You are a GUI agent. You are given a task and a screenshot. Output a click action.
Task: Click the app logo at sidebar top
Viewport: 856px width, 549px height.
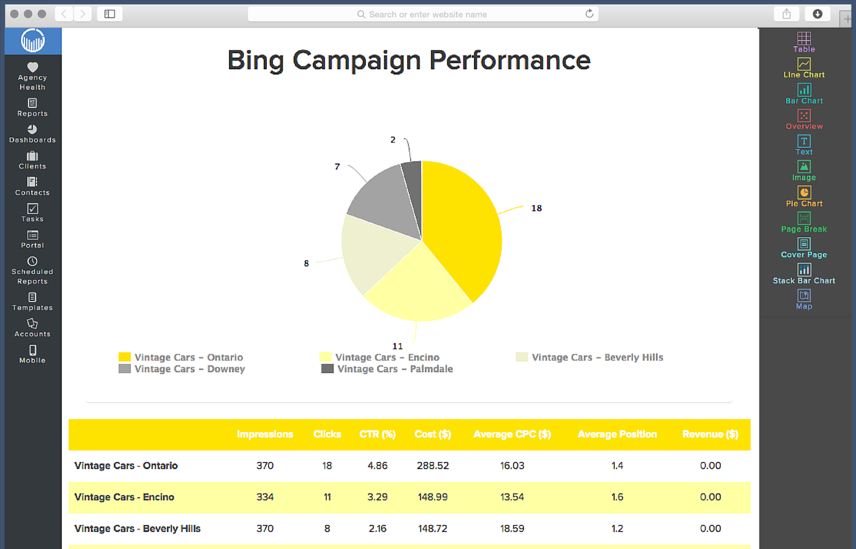[33, 40]
